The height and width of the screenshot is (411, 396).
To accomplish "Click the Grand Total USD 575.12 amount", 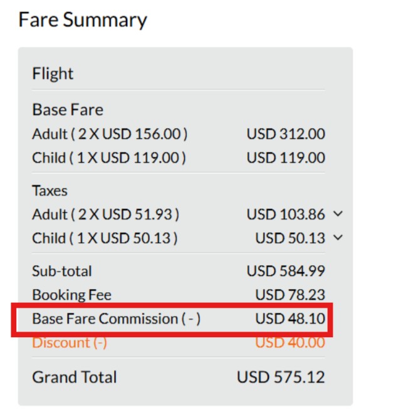I will (x=281, y=377).
